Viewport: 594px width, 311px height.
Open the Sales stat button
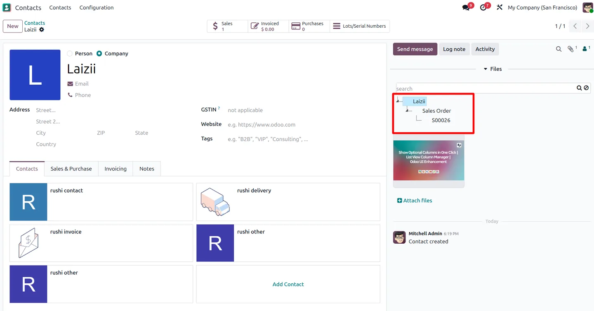[x=227, y=26]
